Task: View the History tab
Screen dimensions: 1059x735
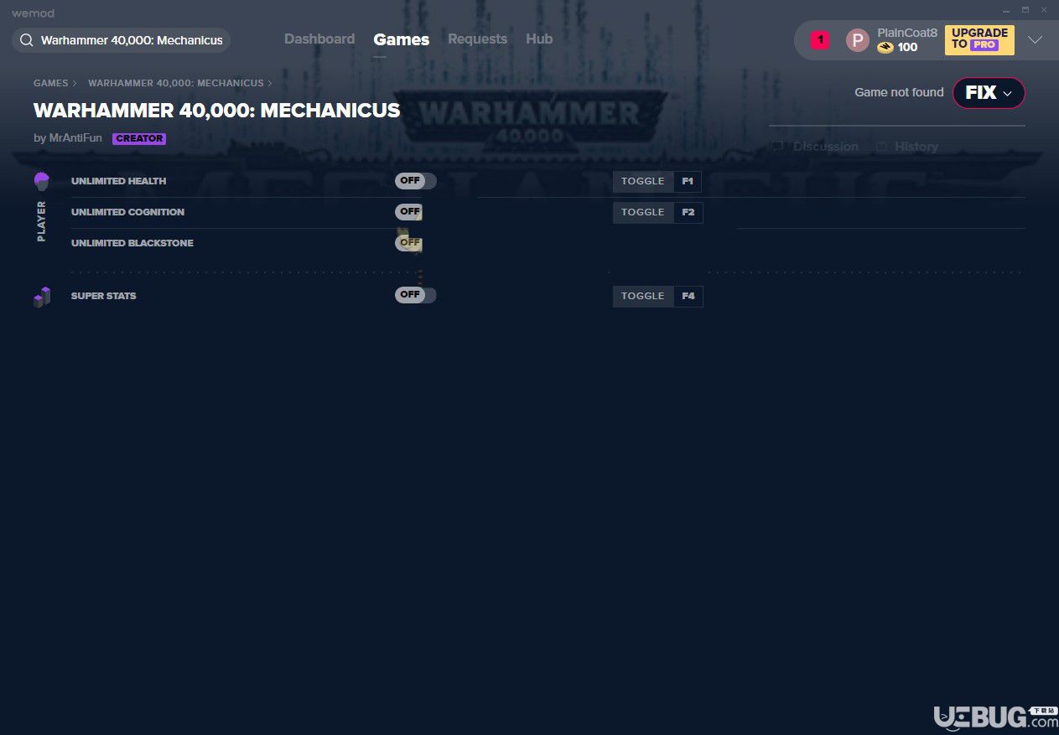Action: pyautogui.click(x=916, y=147)
